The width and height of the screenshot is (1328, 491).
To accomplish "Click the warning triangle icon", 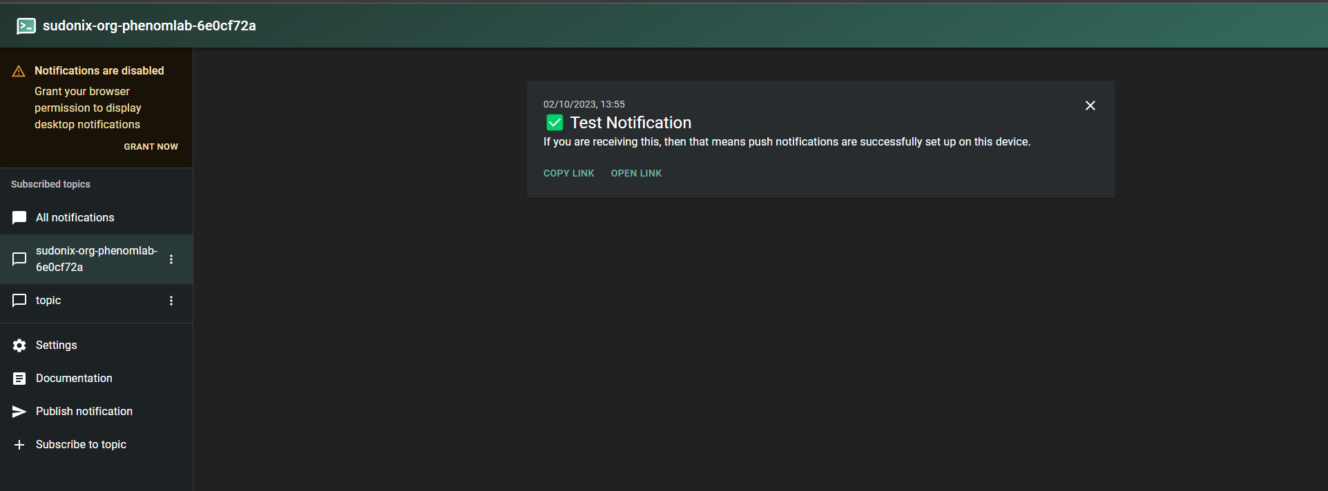I will pos(19,71).
